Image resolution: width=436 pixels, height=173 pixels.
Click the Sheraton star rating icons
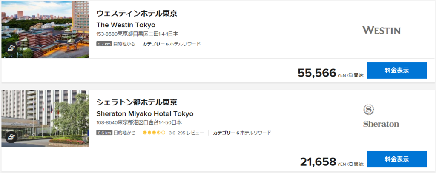(154, 133)
